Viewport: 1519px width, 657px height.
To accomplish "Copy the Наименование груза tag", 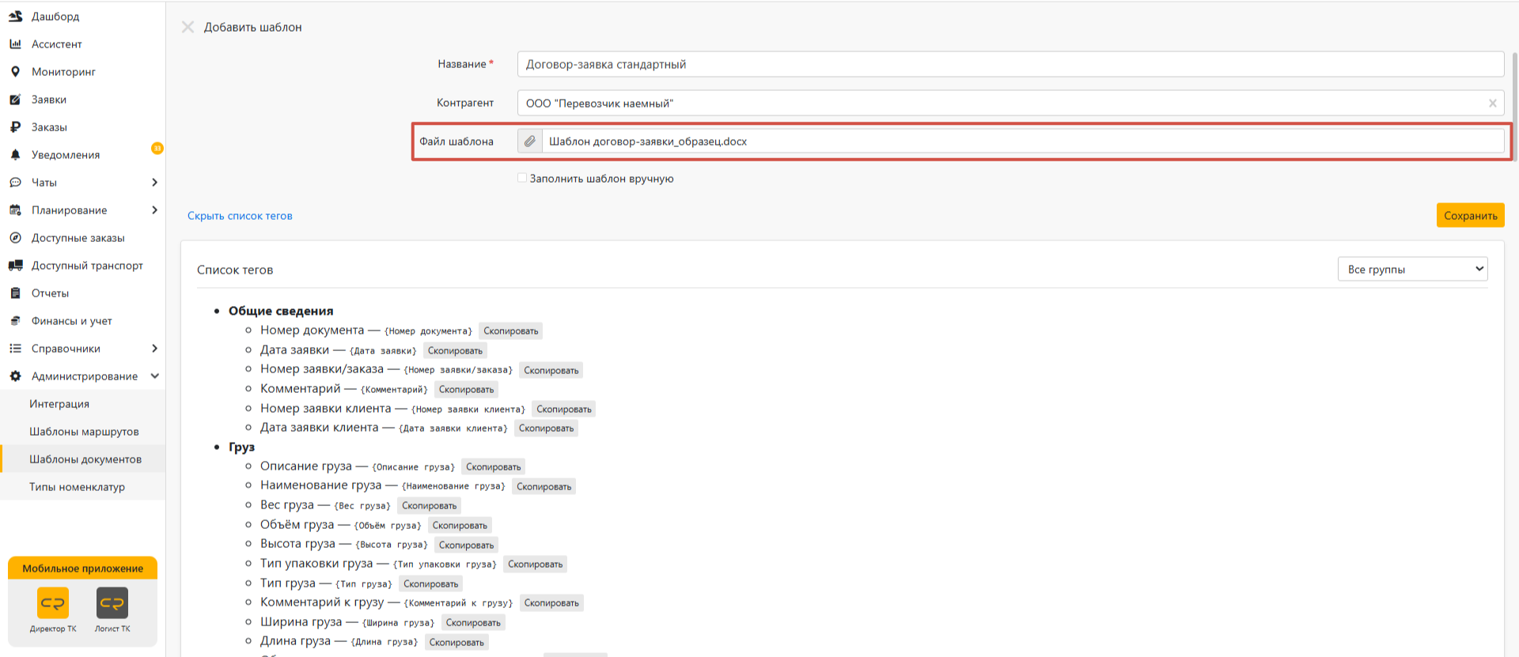I will (544, 486).
